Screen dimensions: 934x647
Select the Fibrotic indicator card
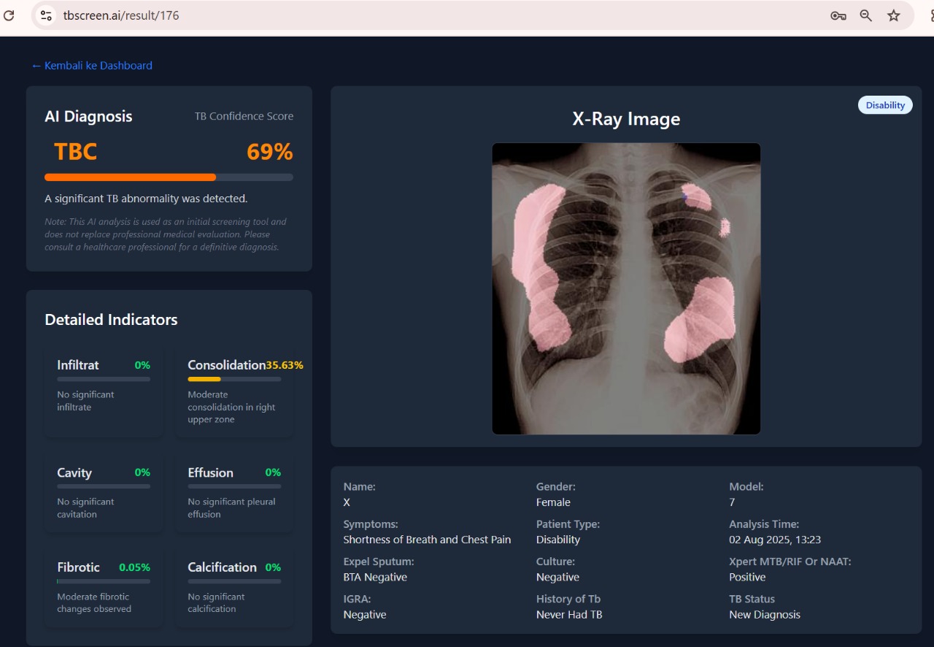(x=104, y=588)
